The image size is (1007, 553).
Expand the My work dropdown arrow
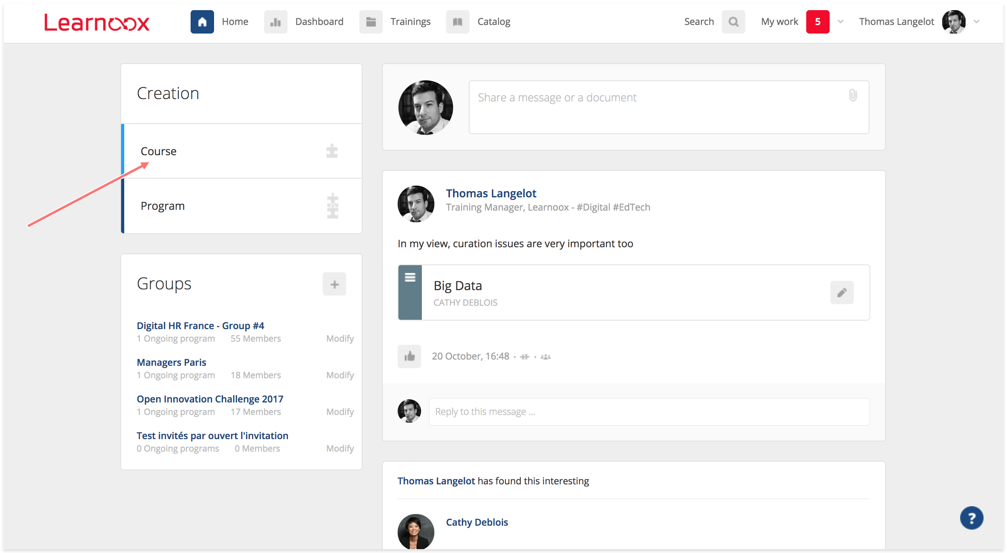click(841, 22)
